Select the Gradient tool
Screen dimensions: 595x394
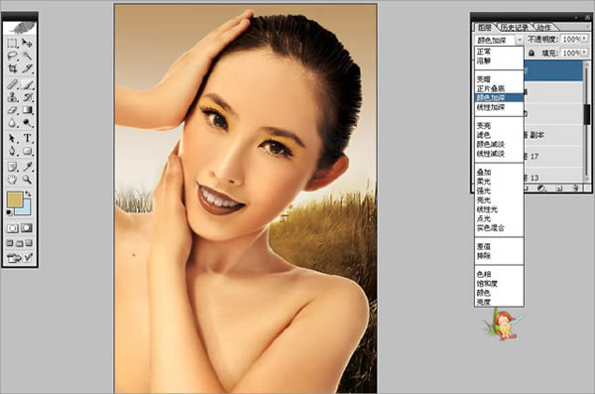pos(27,110)
